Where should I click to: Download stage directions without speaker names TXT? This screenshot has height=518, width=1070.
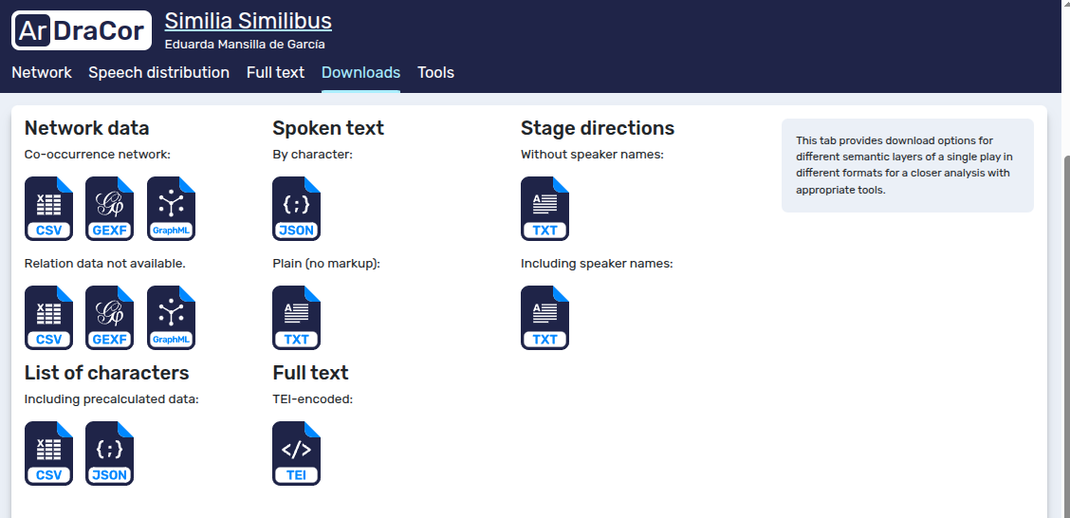point(544,209)
